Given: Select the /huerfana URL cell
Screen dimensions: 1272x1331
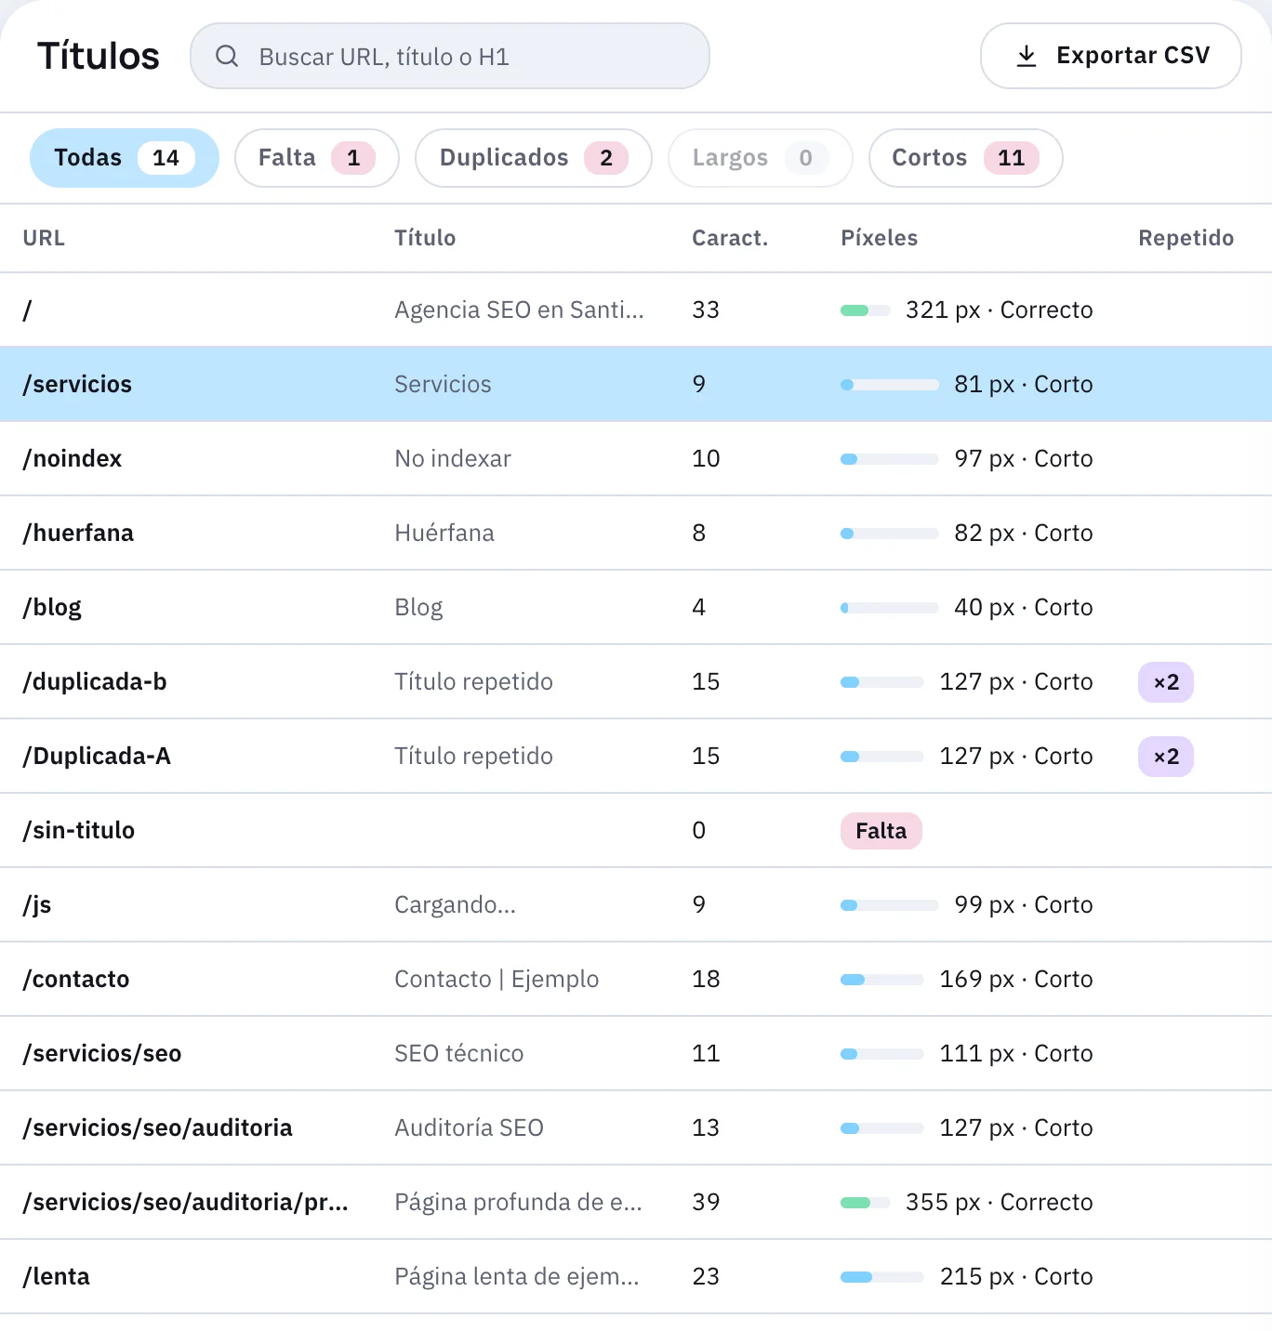Looking at the screenshot, I should (78, 534).
